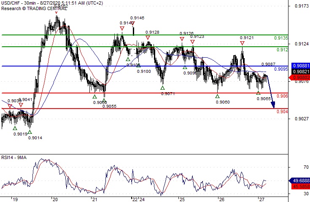Click the 0.9146 high price label
The width and height of the screenshot is (310, 202).
[137, 18]
